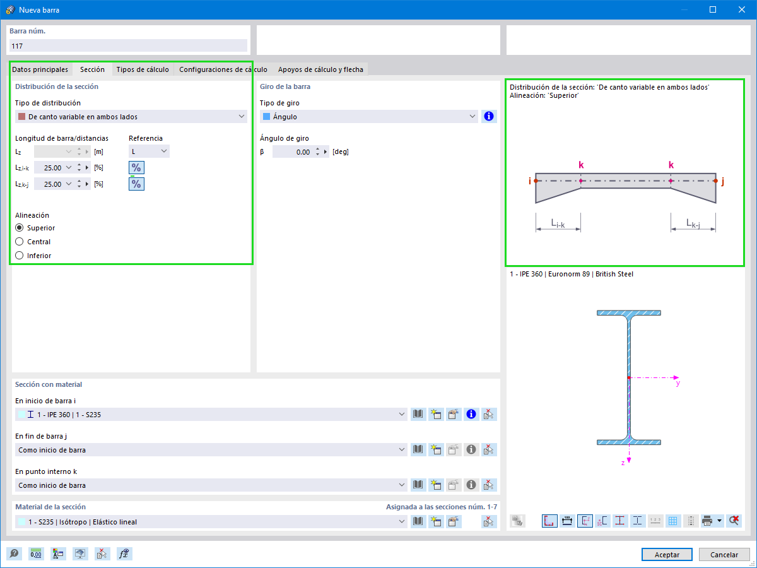This screenshot has height=568, width=757.
Task: Toggle shear center SC display icon
Action: coord(602,521)
